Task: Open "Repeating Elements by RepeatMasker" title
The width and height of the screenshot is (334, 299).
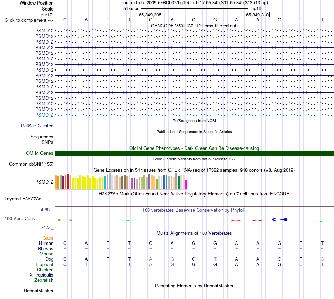Action: point(194,286)
